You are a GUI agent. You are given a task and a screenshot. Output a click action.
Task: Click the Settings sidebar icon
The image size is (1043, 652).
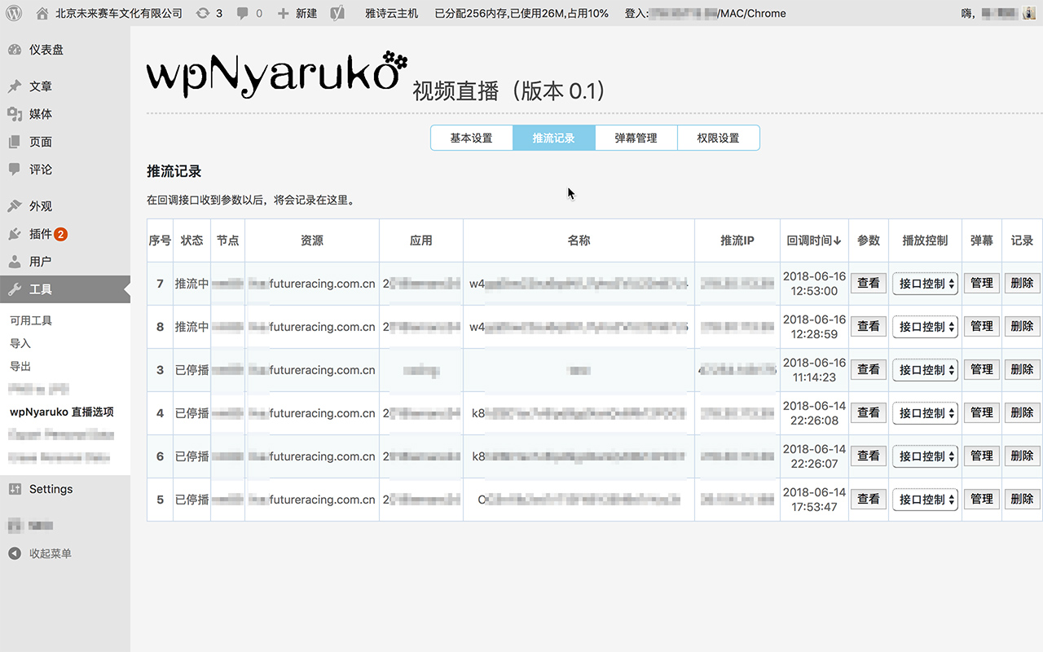pyautogui.click(x=15, y=489)
